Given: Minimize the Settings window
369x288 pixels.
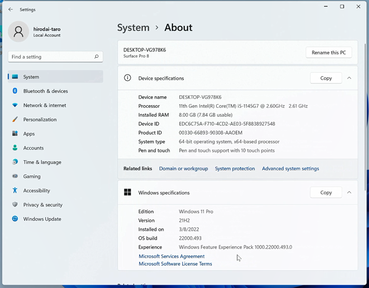Looking at the screenshot, I should (326, 7).
